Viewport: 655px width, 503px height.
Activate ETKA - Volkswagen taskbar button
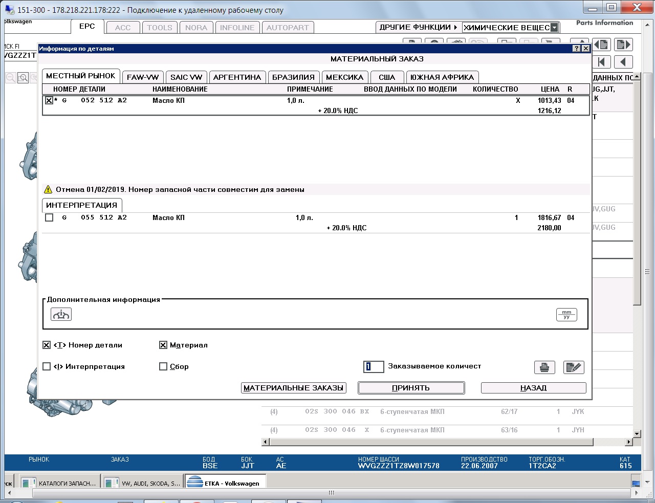tap(226, 483)
